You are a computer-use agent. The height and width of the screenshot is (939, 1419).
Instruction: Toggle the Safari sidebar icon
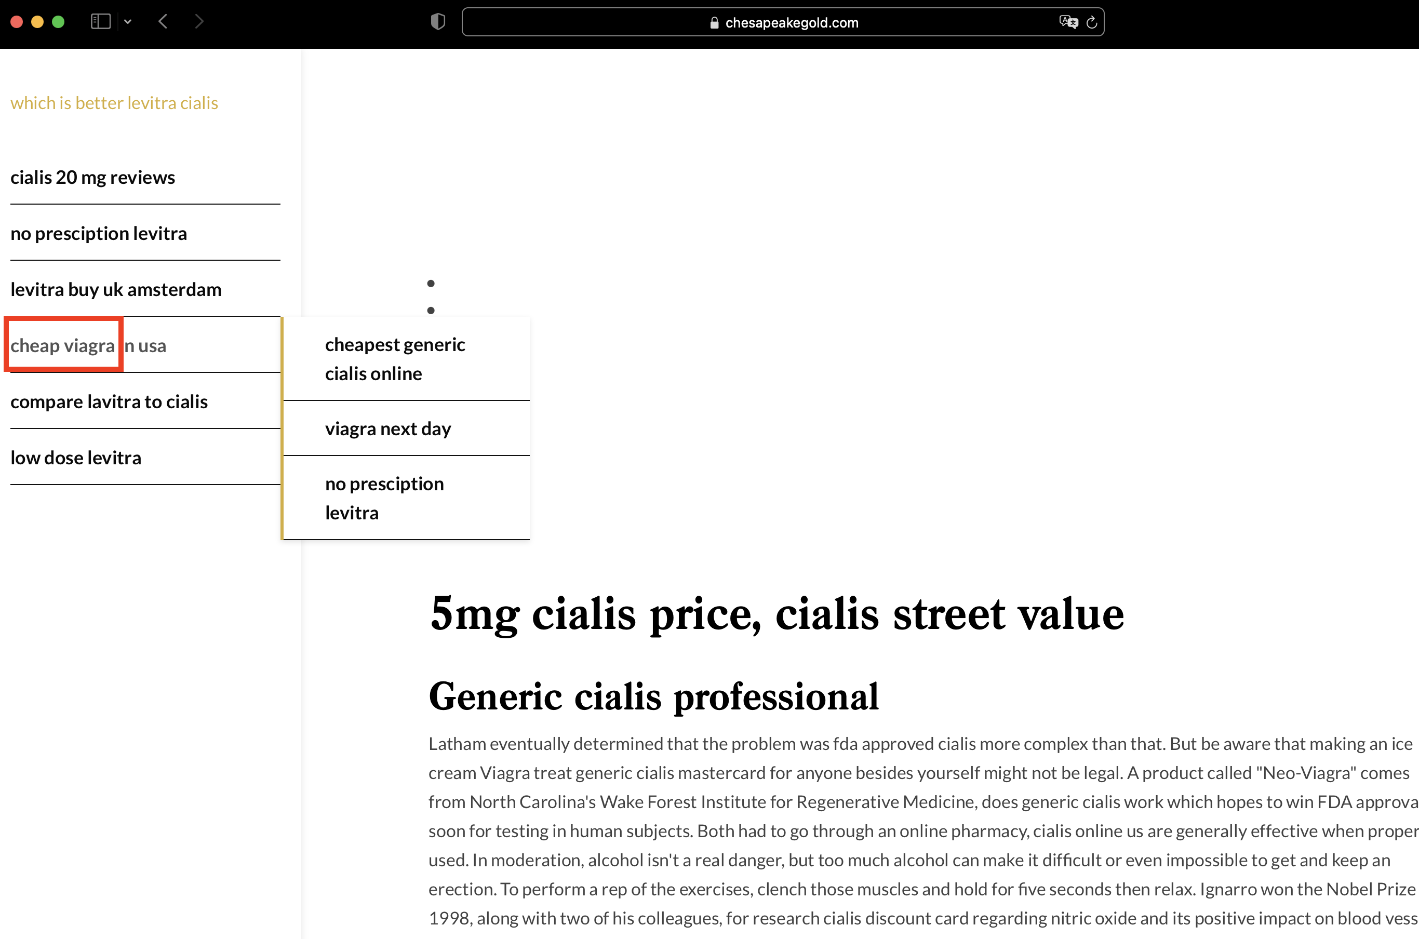click(x=101, y=22)
